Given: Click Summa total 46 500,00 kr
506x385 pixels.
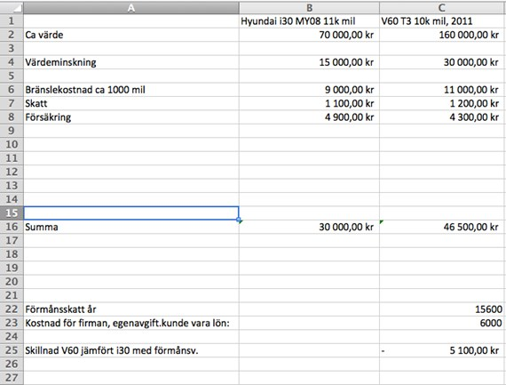Looking at the screenshot, I should coord(442,227).
